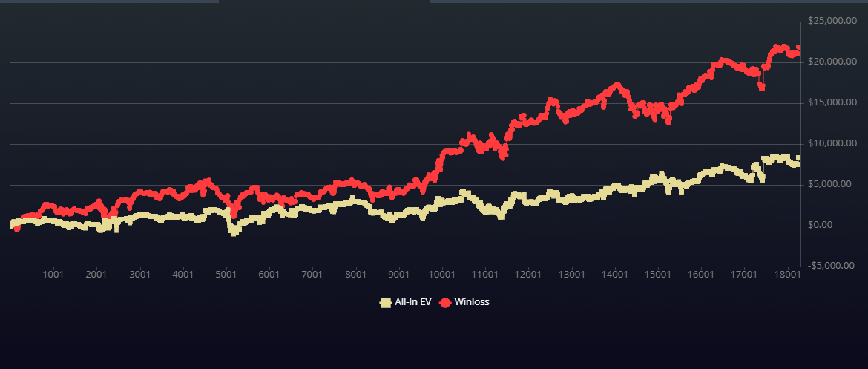
Task: Click the yellow All-In EV legend square
Action: [385, 302]
